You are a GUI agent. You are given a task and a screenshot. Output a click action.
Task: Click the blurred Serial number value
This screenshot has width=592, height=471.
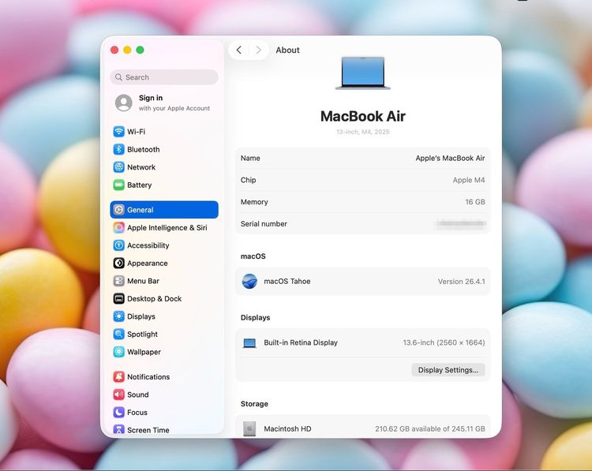[461, 224]
